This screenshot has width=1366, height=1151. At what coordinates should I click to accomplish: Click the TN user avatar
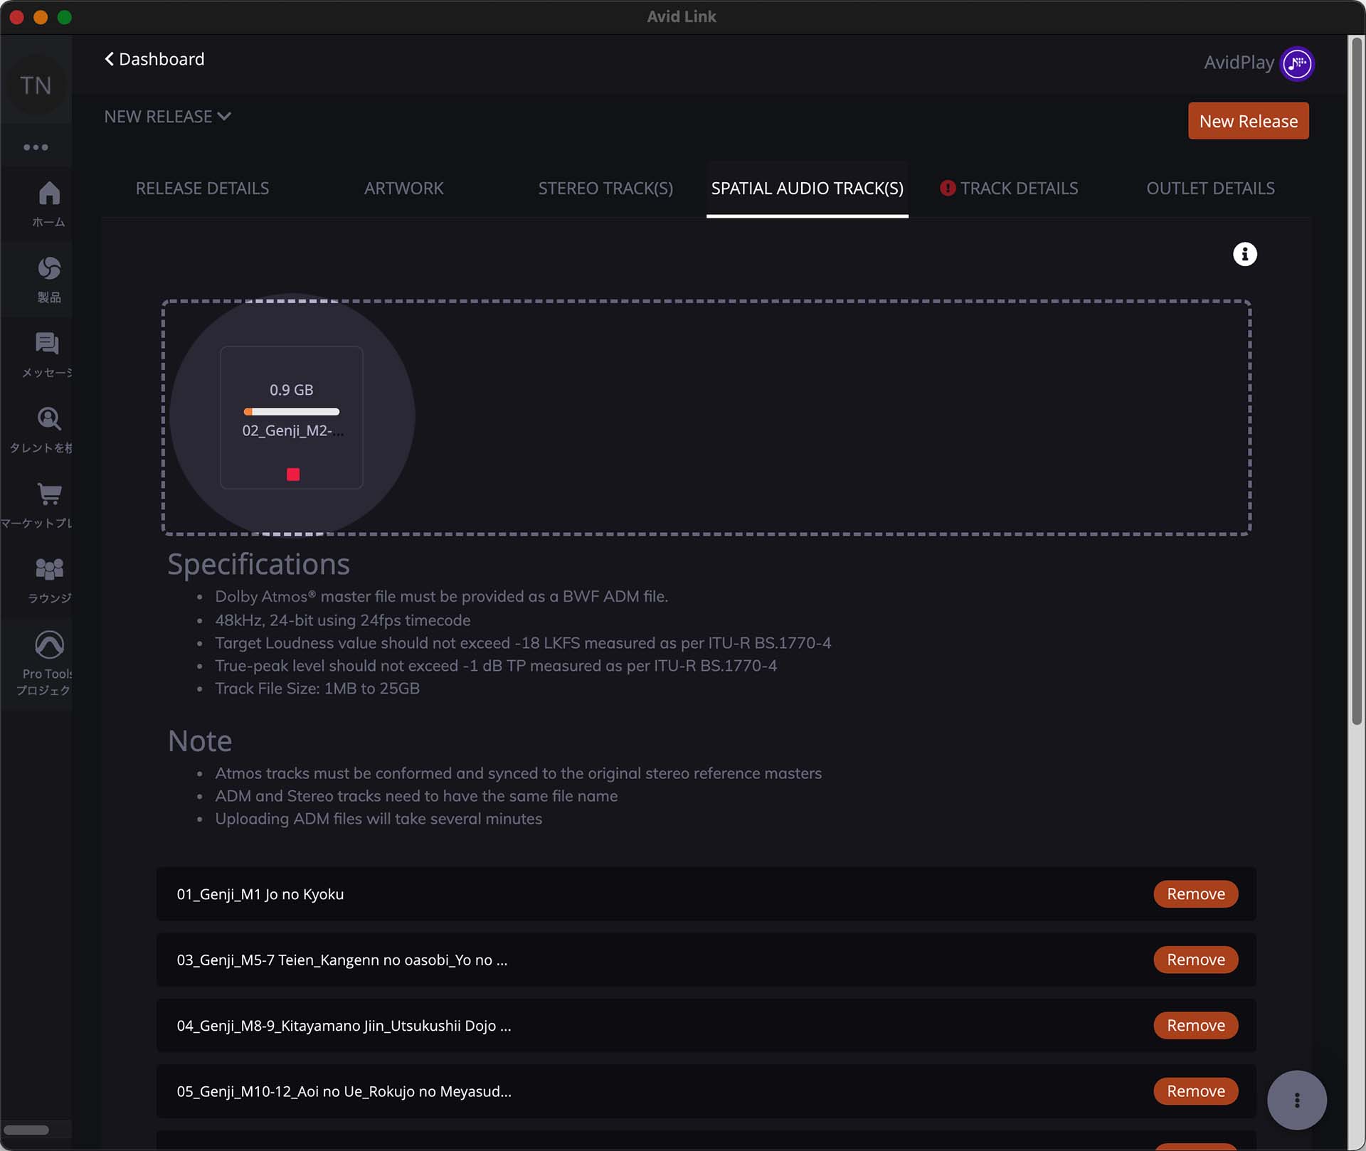point(36,85)
